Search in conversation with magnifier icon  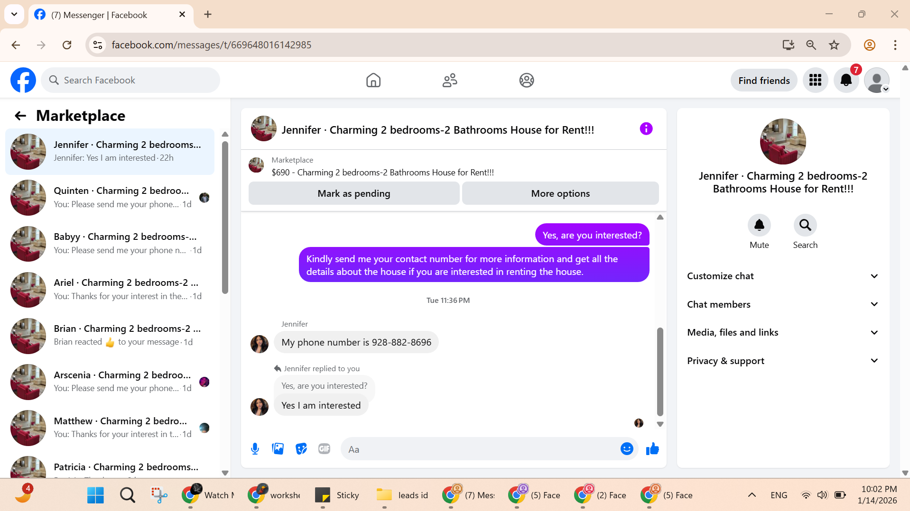tap(805, 225)
